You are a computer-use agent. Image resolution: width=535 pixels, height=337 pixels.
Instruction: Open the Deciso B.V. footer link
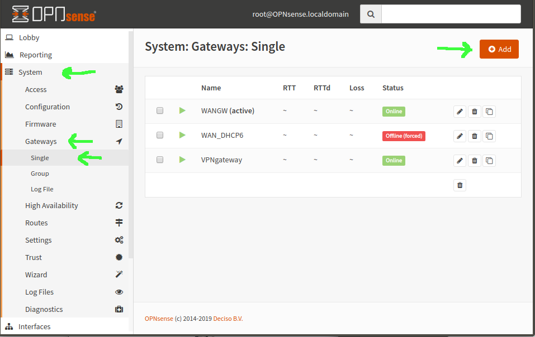227,318
